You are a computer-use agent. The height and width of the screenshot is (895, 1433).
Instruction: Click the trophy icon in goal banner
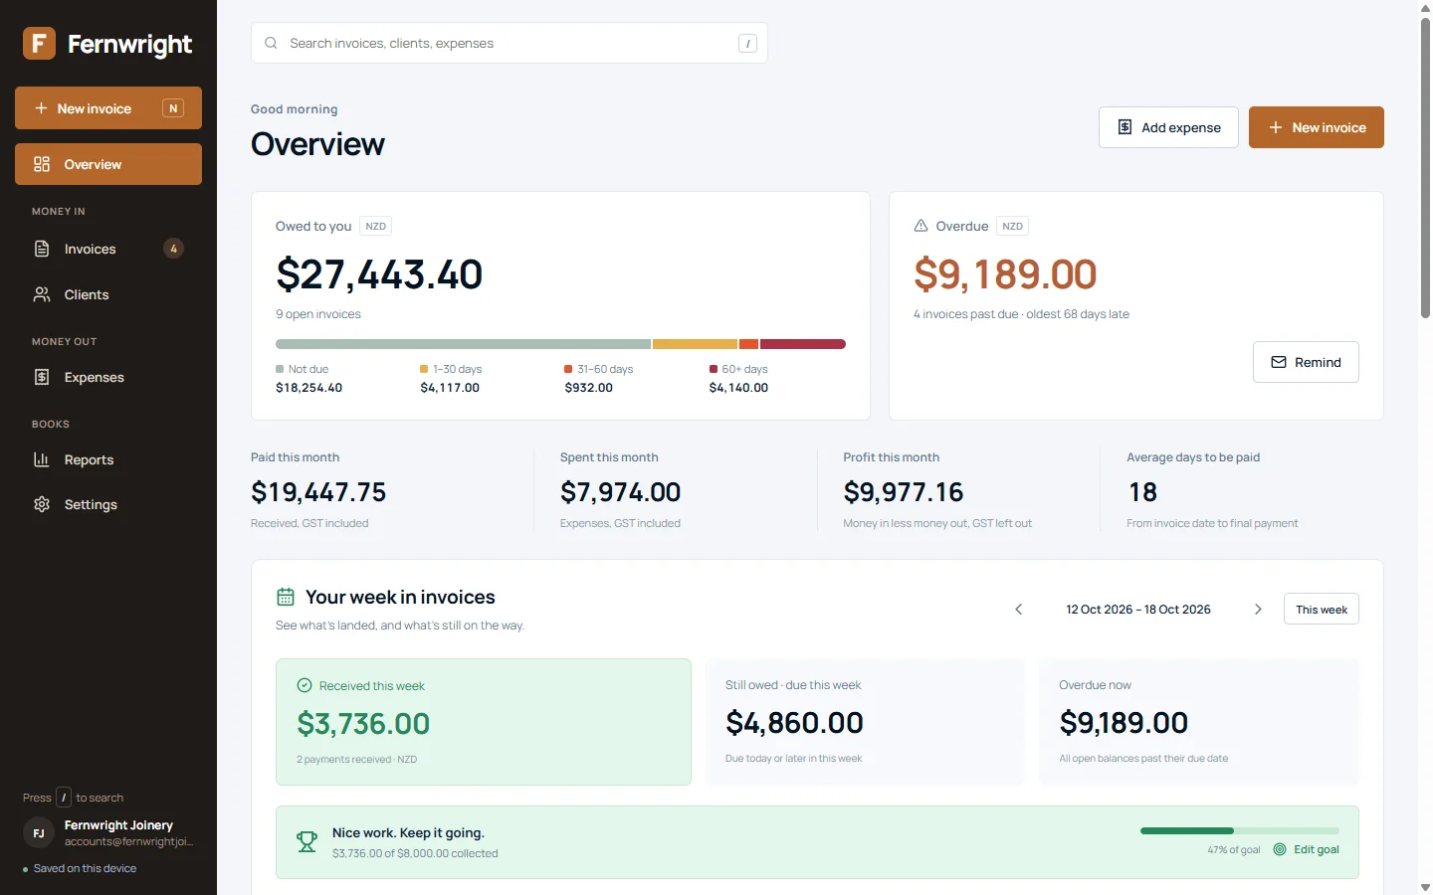[307, 842]
